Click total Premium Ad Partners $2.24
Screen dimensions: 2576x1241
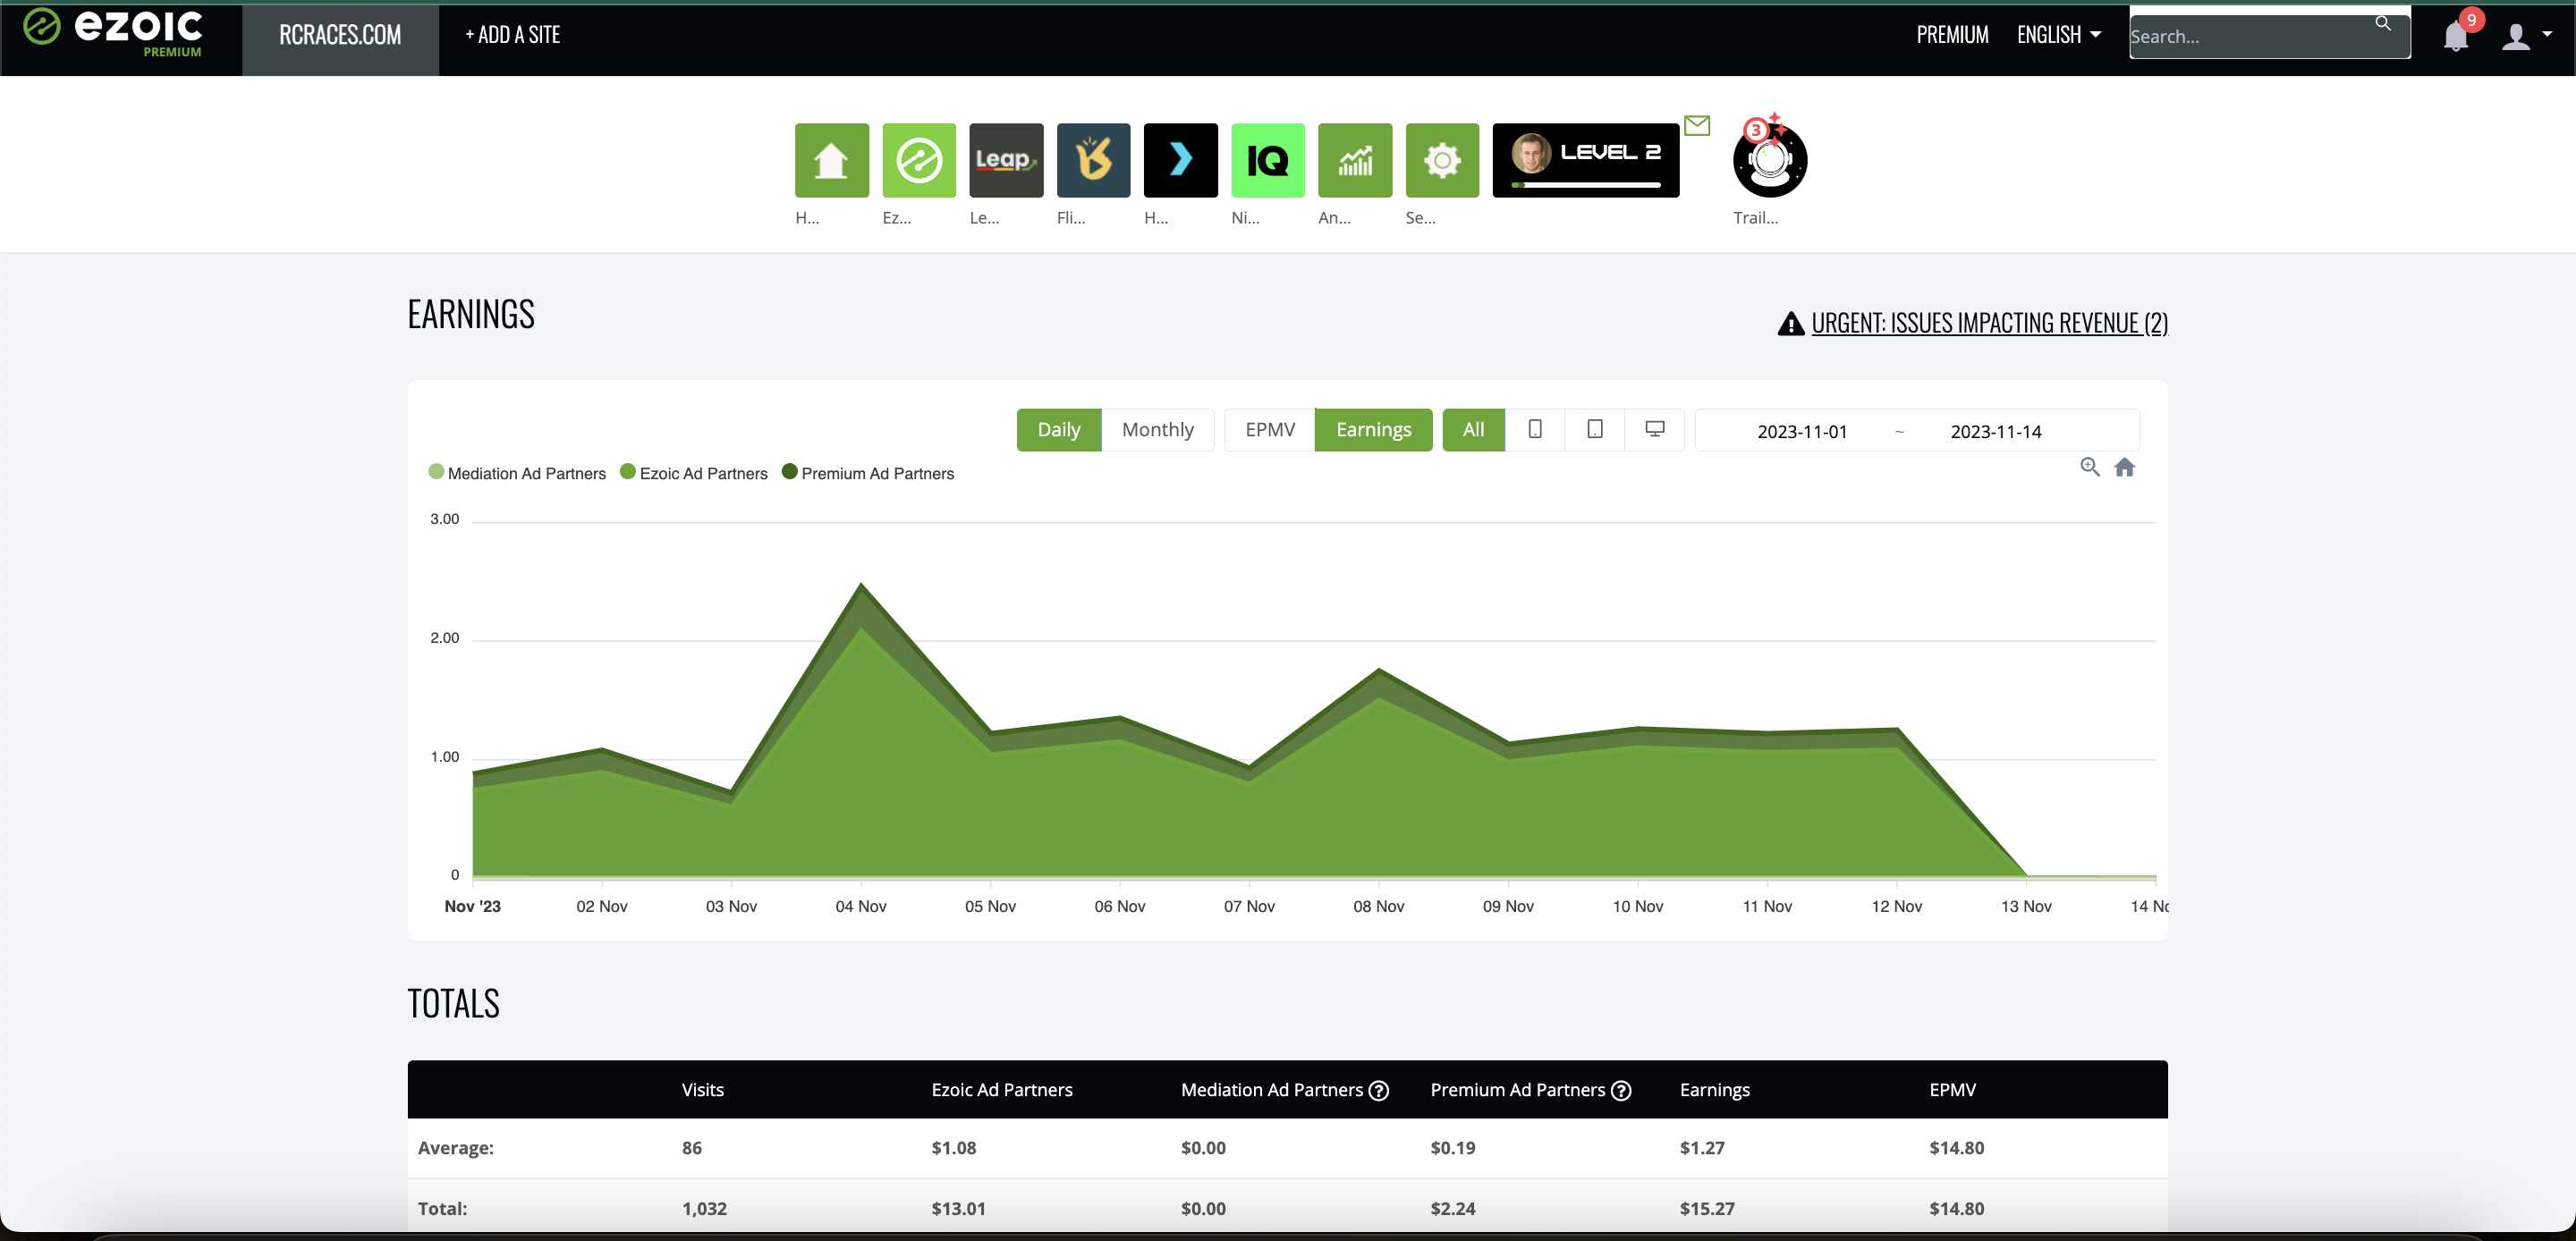point(1452,1208)
